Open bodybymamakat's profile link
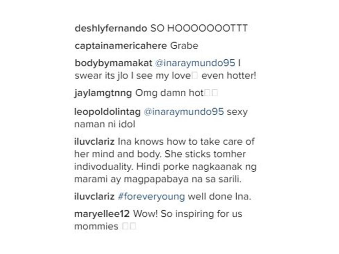The height and width of the screenshot is (254, 339). click(113, 63)
